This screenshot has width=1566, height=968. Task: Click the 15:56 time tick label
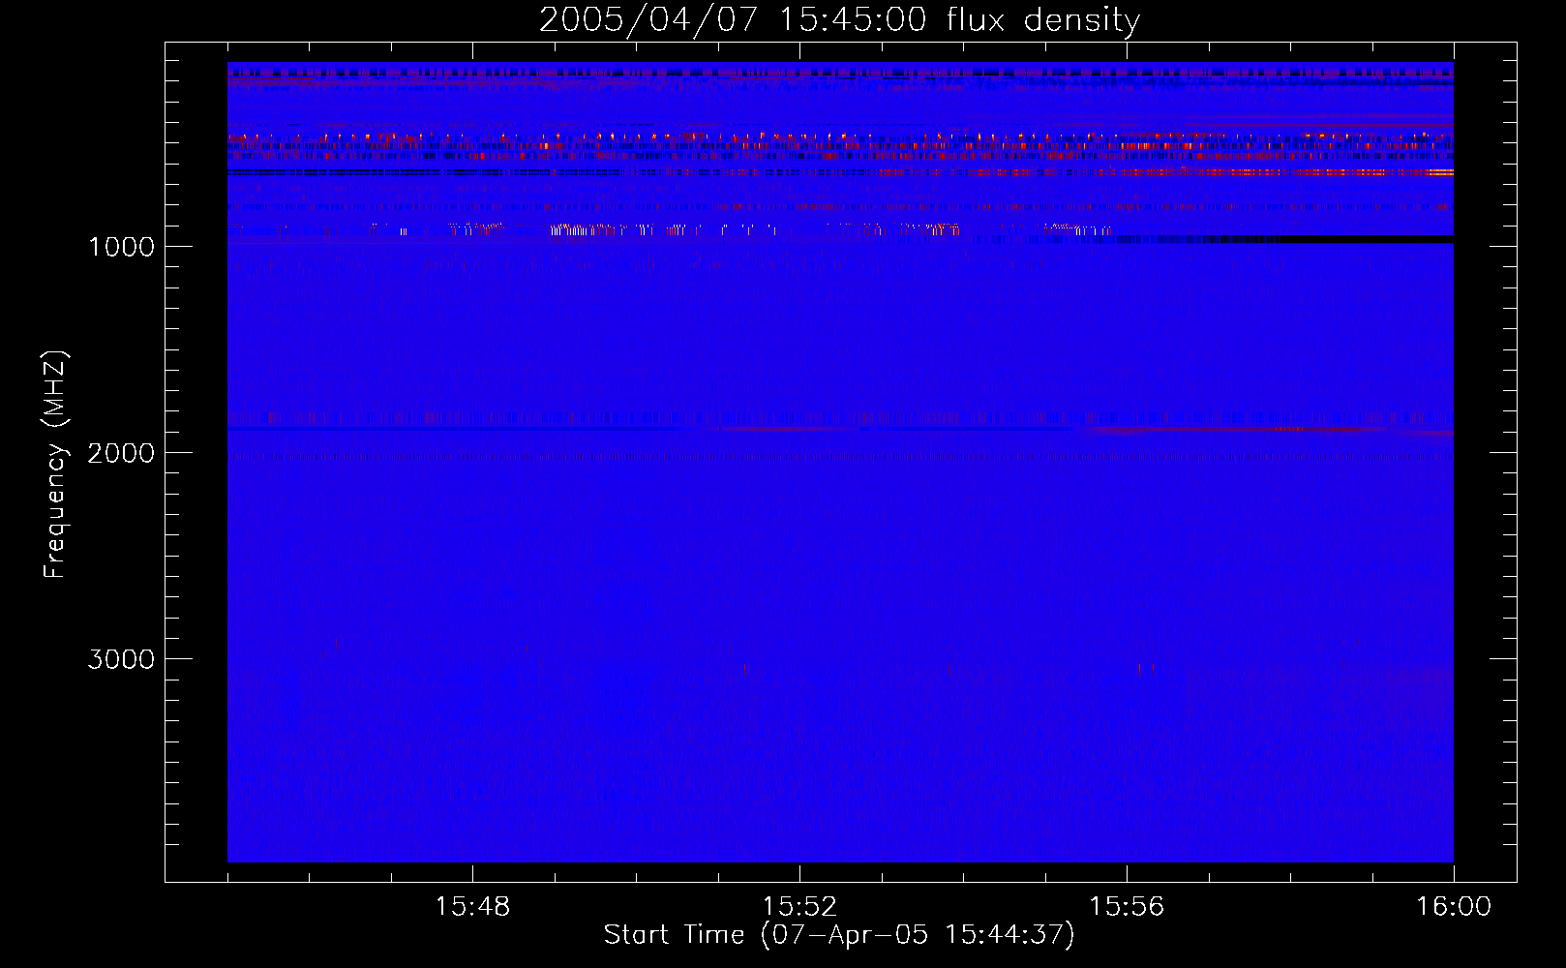tap(1127, 907)
